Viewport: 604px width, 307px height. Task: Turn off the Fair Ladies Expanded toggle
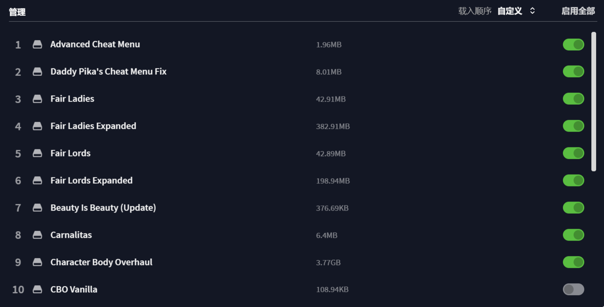[573, 126]
